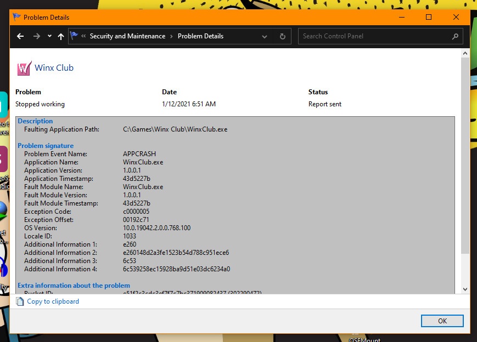Click exception code value c0000005
The width and height of the screenshot is (477, 342).
pyautogui.click(x=136, y=211)
